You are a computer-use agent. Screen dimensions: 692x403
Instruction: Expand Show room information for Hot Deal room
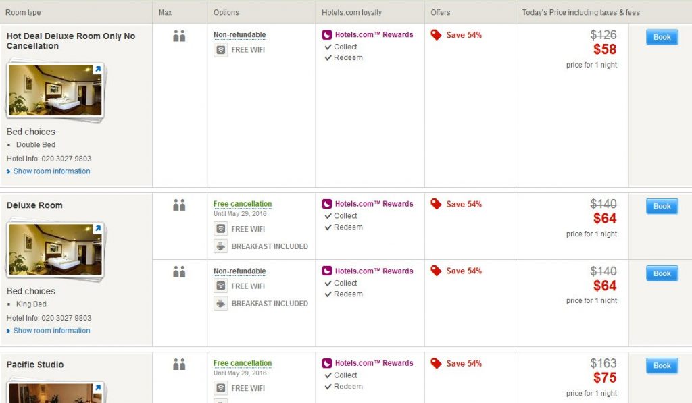pyautogui.click(x=51, y=171)
